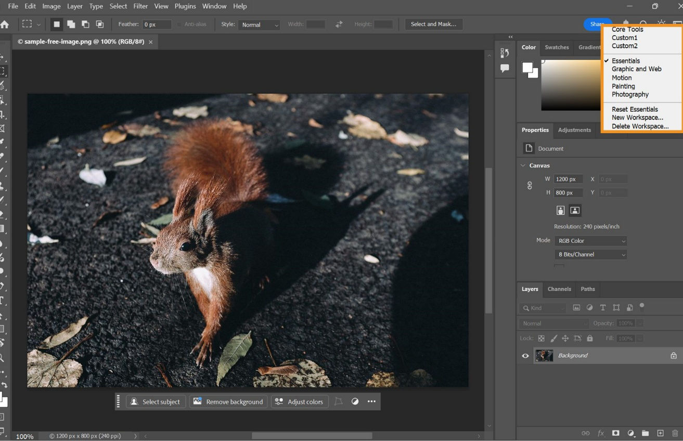The image size is (683, 441).
Task: Delete layer using the trash icon
Action: coord(675,433)
